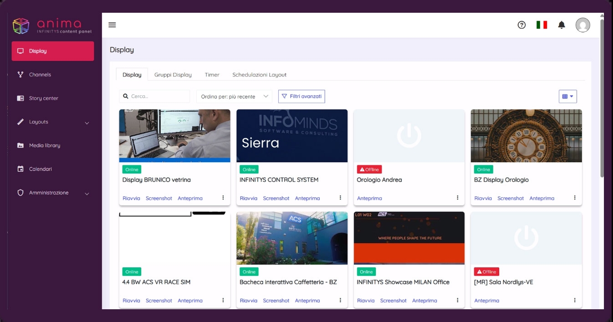Switch to the Timer tab
The image size is (613, 322).
coord(212,75)
